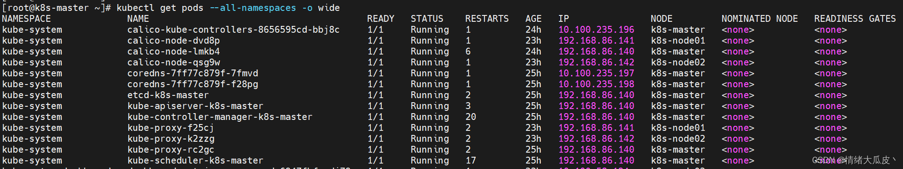The height and width of the screenshot is (169, 903).
Task: Click the NOMINATED NODE column header
Action: (x=759, y=19)
